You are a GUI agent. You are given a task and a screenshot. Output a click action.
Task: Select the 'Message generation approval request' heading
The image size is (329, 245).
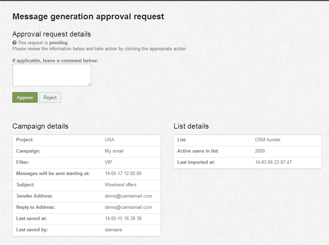pyautogui.click(x=88, y=17)
